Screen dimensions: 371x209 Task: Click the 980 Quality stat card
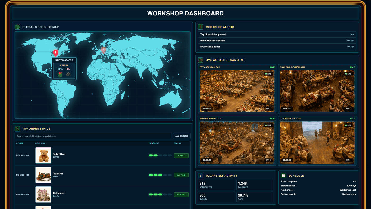(216, 197)
